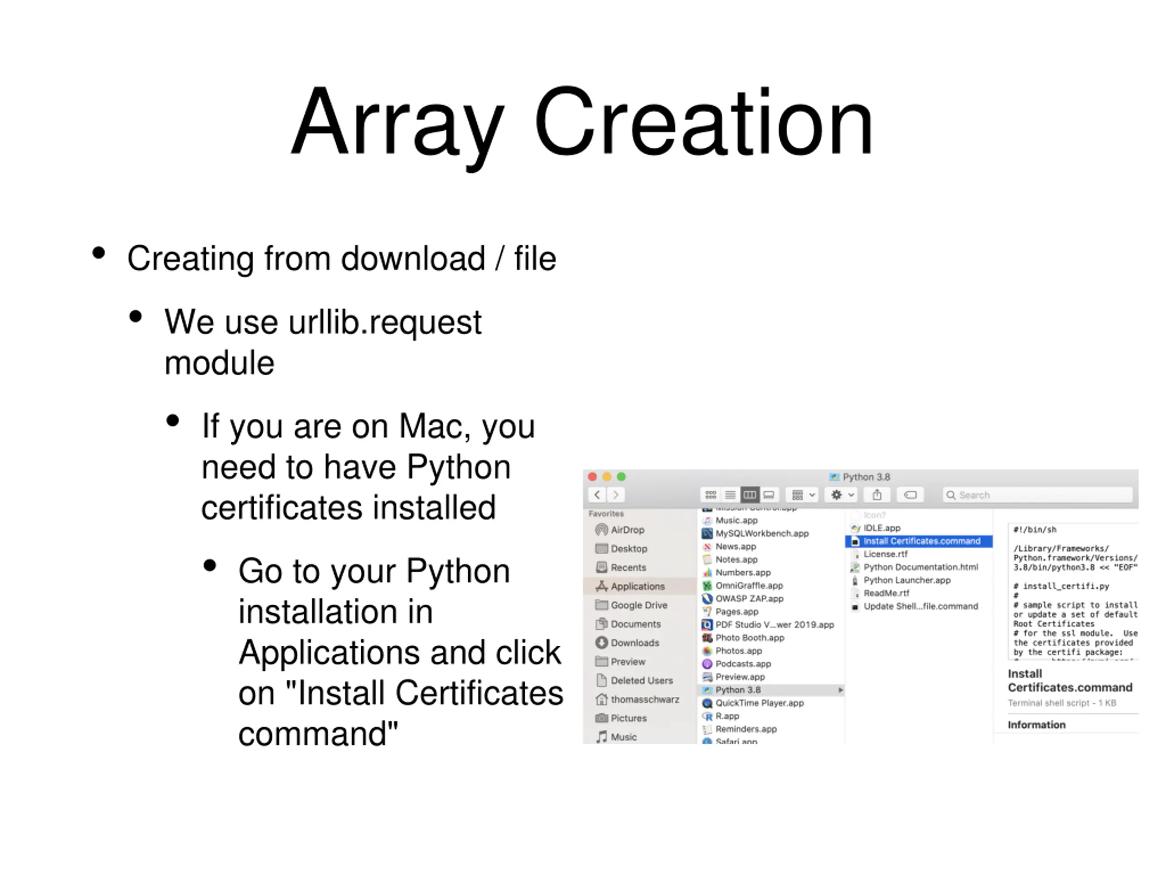Click the Finder back navigation arrow

click(597, 495)
